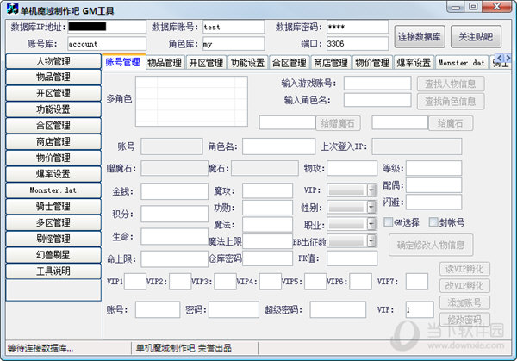Switch to the 合区管理 tab
517x361 pixels.
[x=290, y=63]
